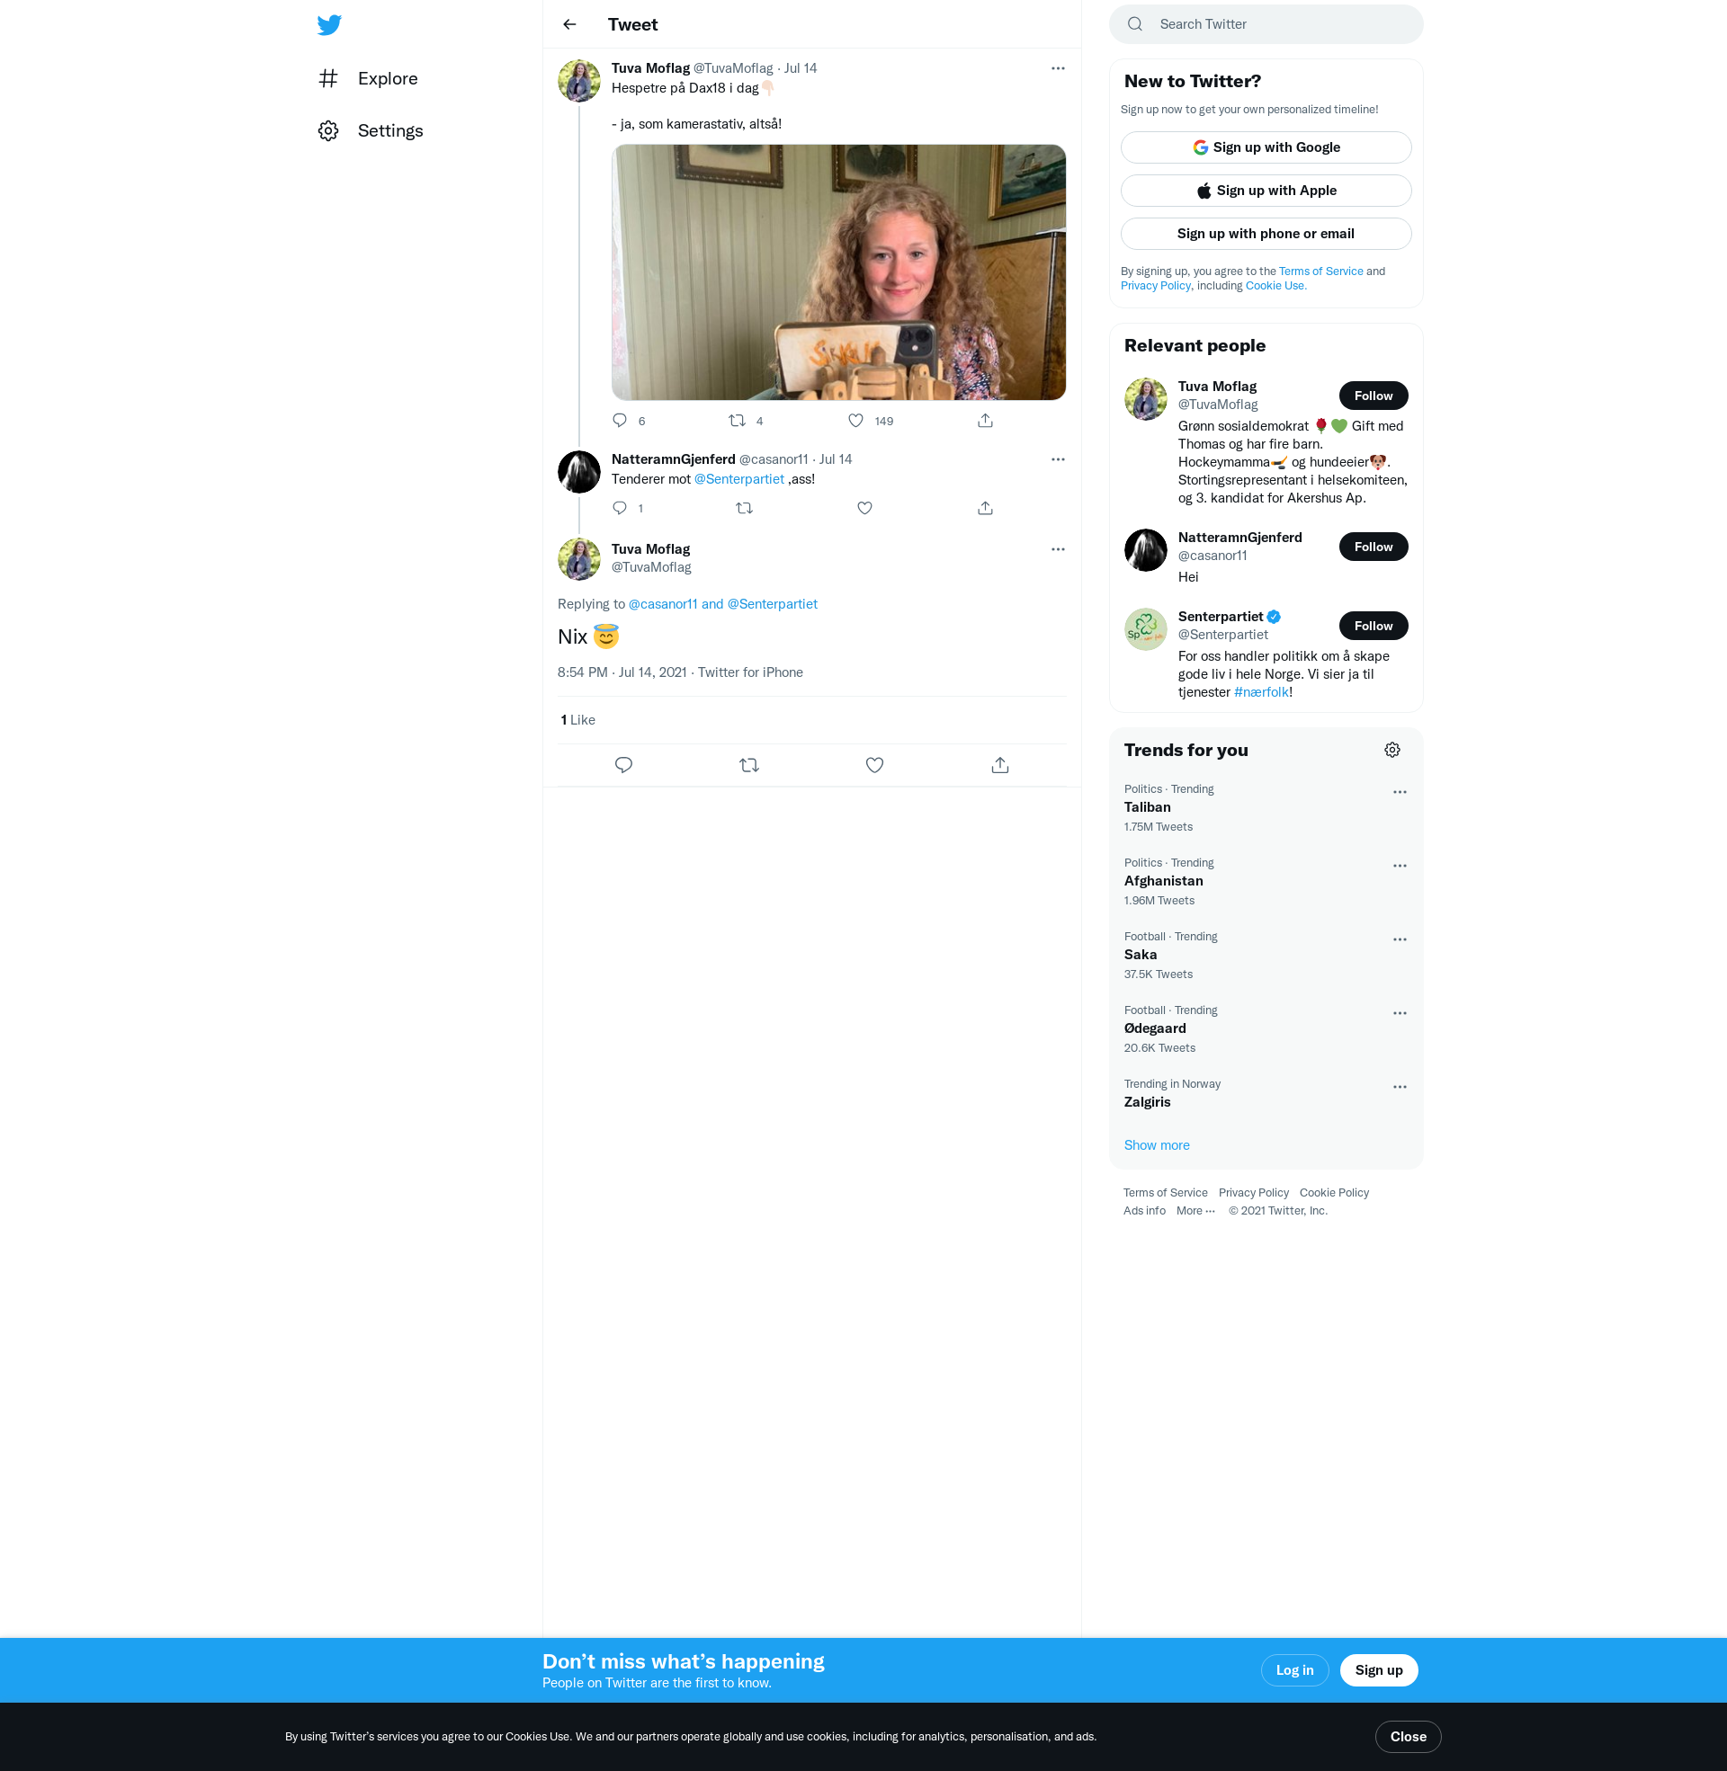Click the Twitter bird logo
The height and width of the screenshot is (1771, 1727).
click(x=329, y=24)
